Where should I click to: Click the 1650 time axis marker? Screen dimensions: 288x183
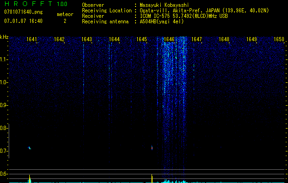coord(279,39)
